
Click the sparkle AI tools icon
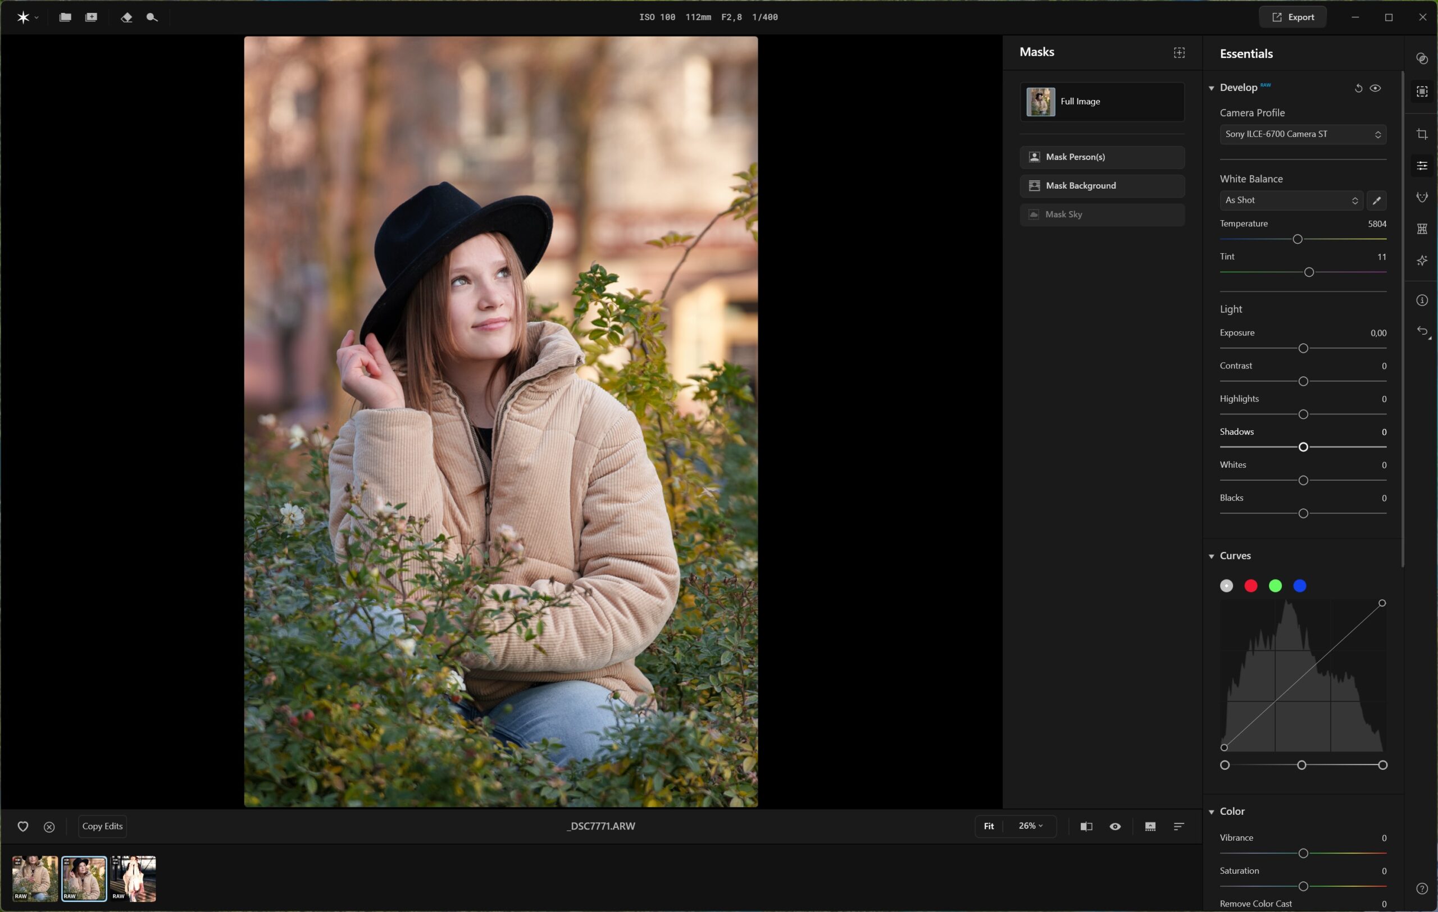[x=1422, y=261]
